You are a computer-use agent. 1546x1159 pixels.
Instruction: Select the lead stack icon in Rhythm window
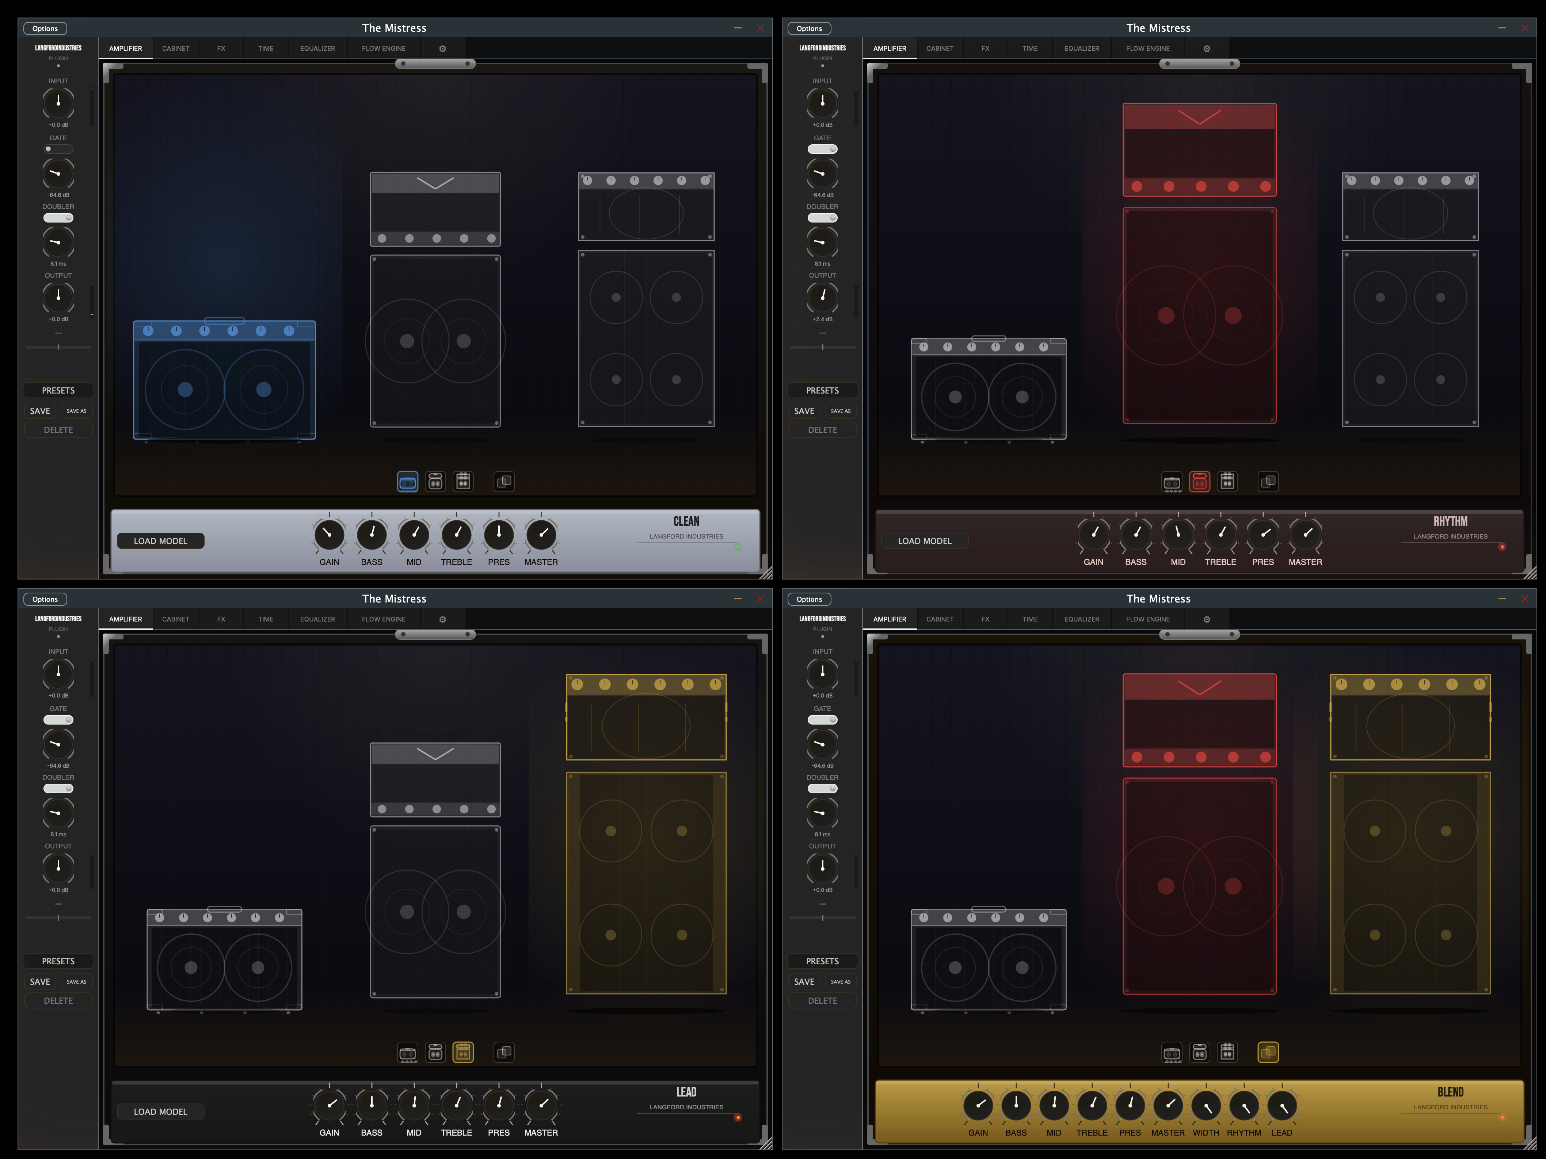1227,482
